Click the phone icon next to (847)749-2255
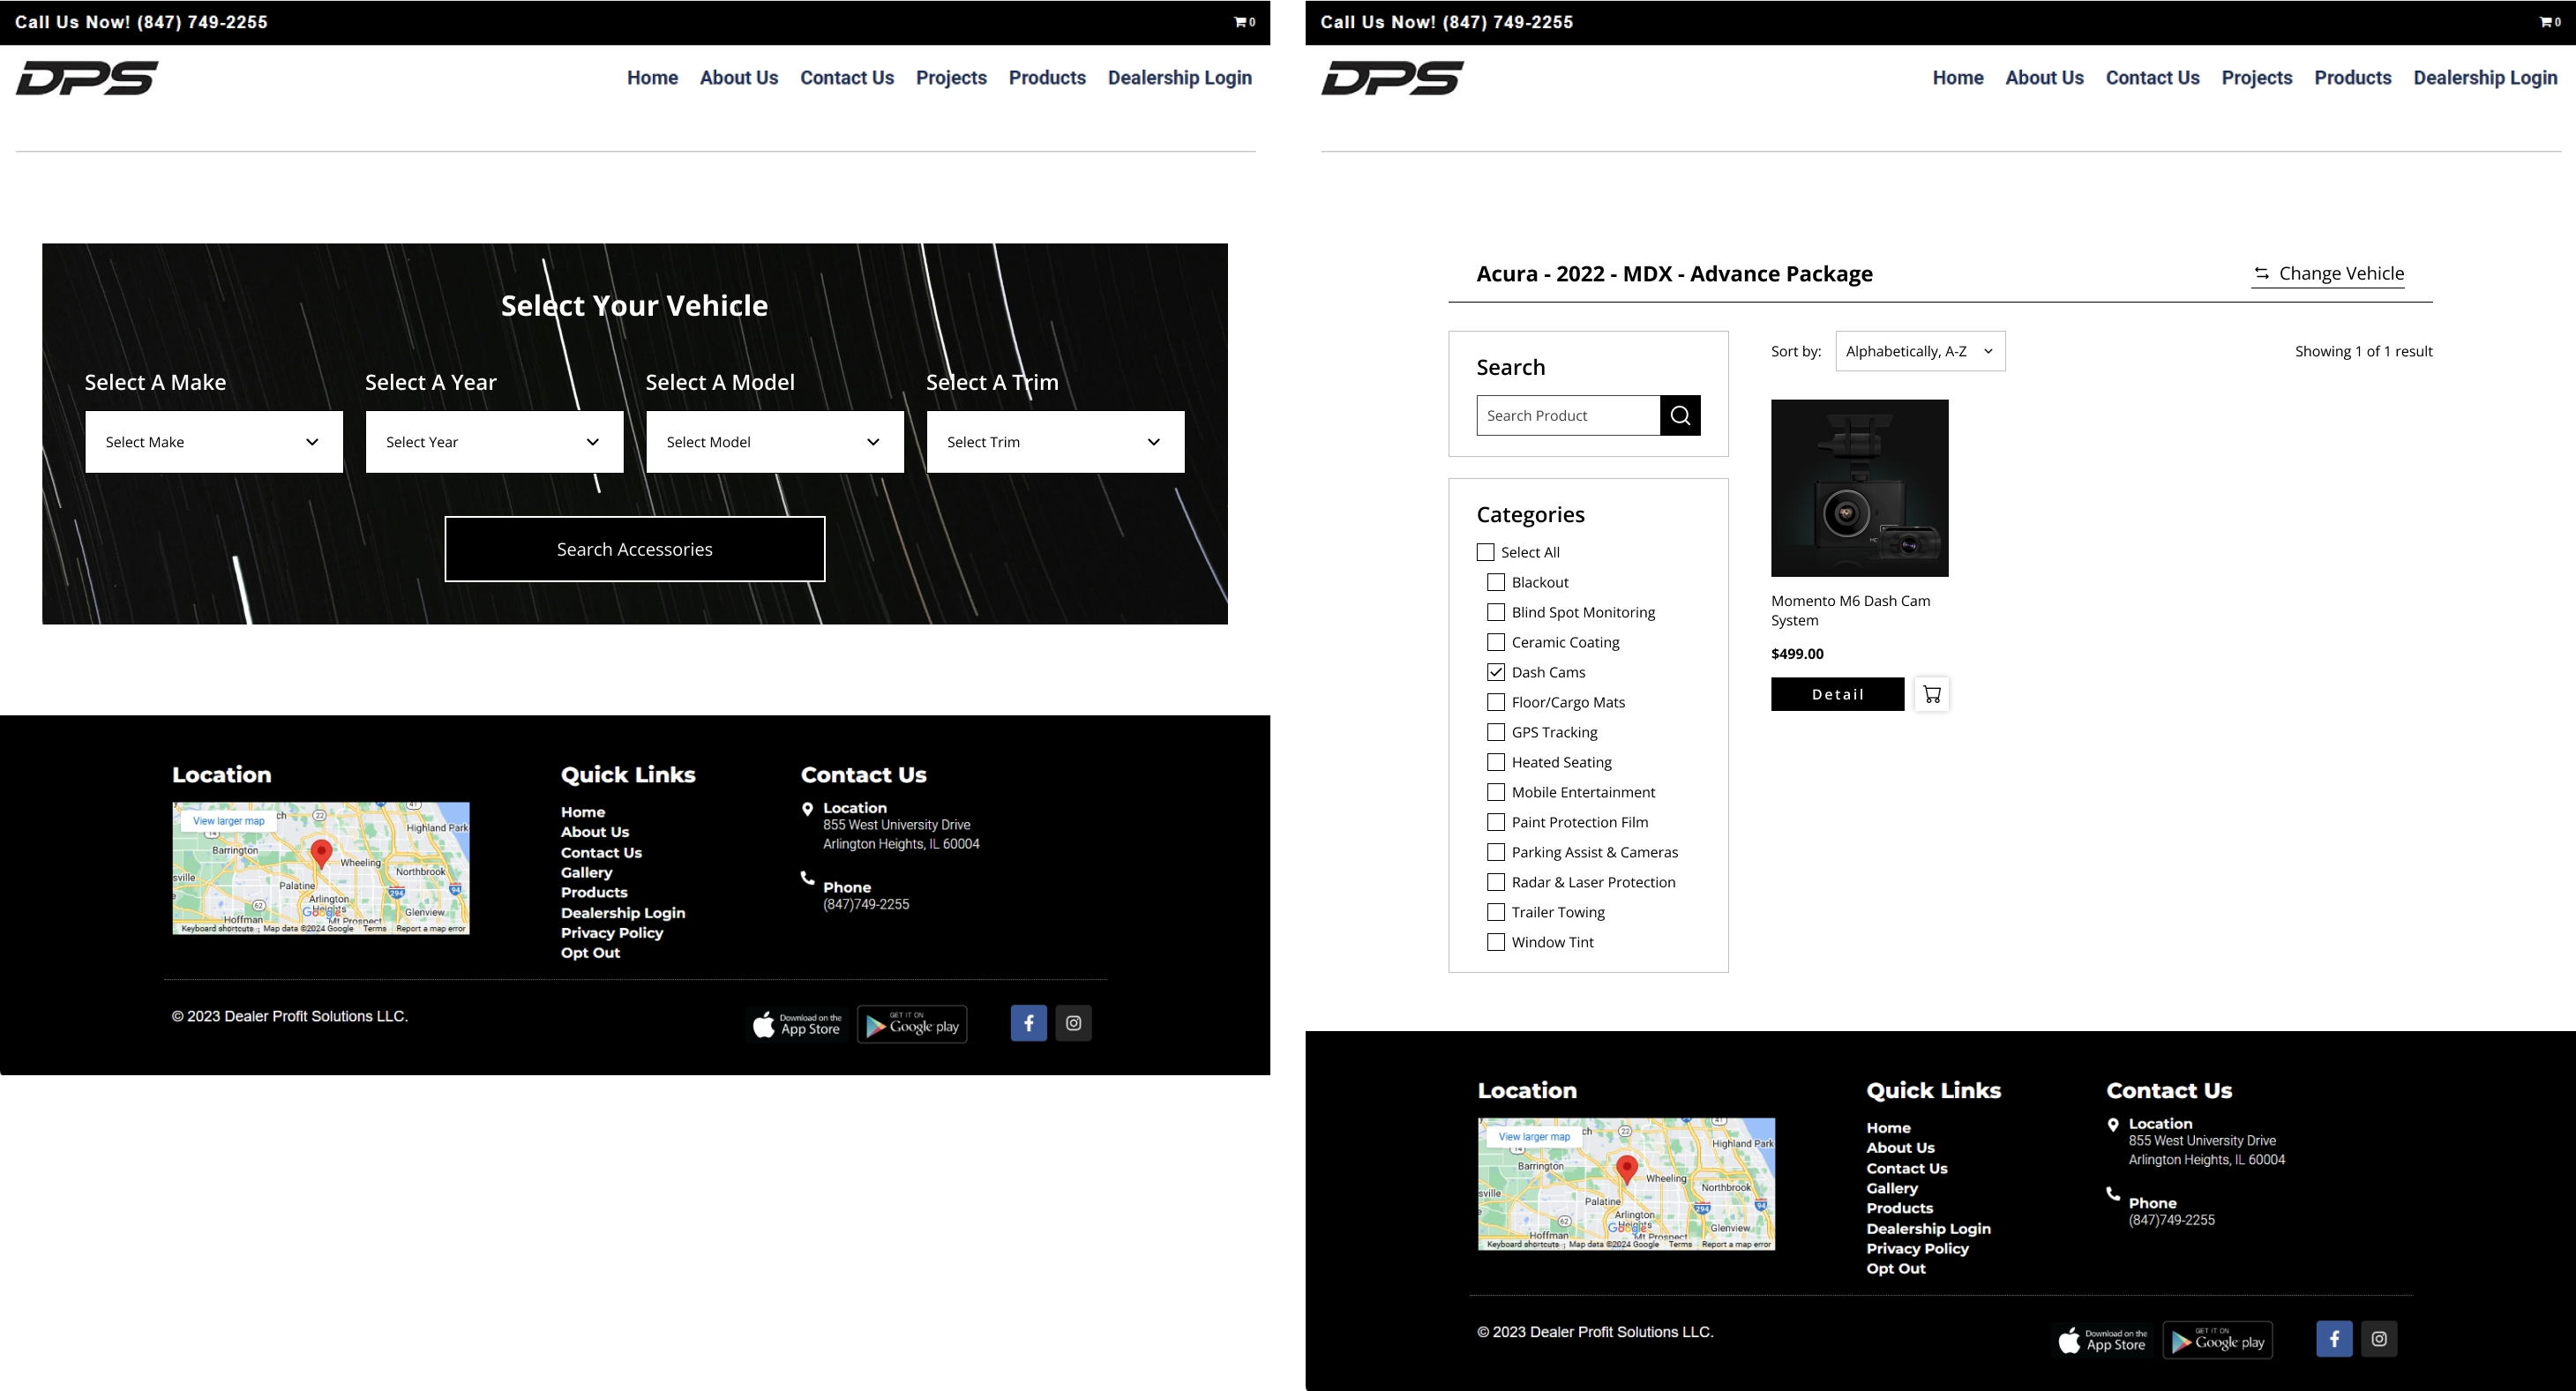This screenshot has width=2576, height=1391. pyautogui.click(x=2113, y=1193)
